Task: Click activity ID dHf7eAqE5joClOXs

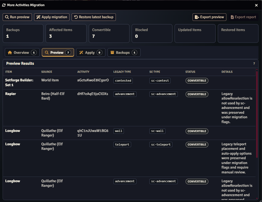Action: pyautogui.click(x=93, y=94)
